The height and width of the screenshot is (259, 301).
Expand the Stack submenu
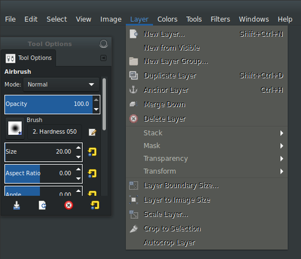(x=207, y=133)
